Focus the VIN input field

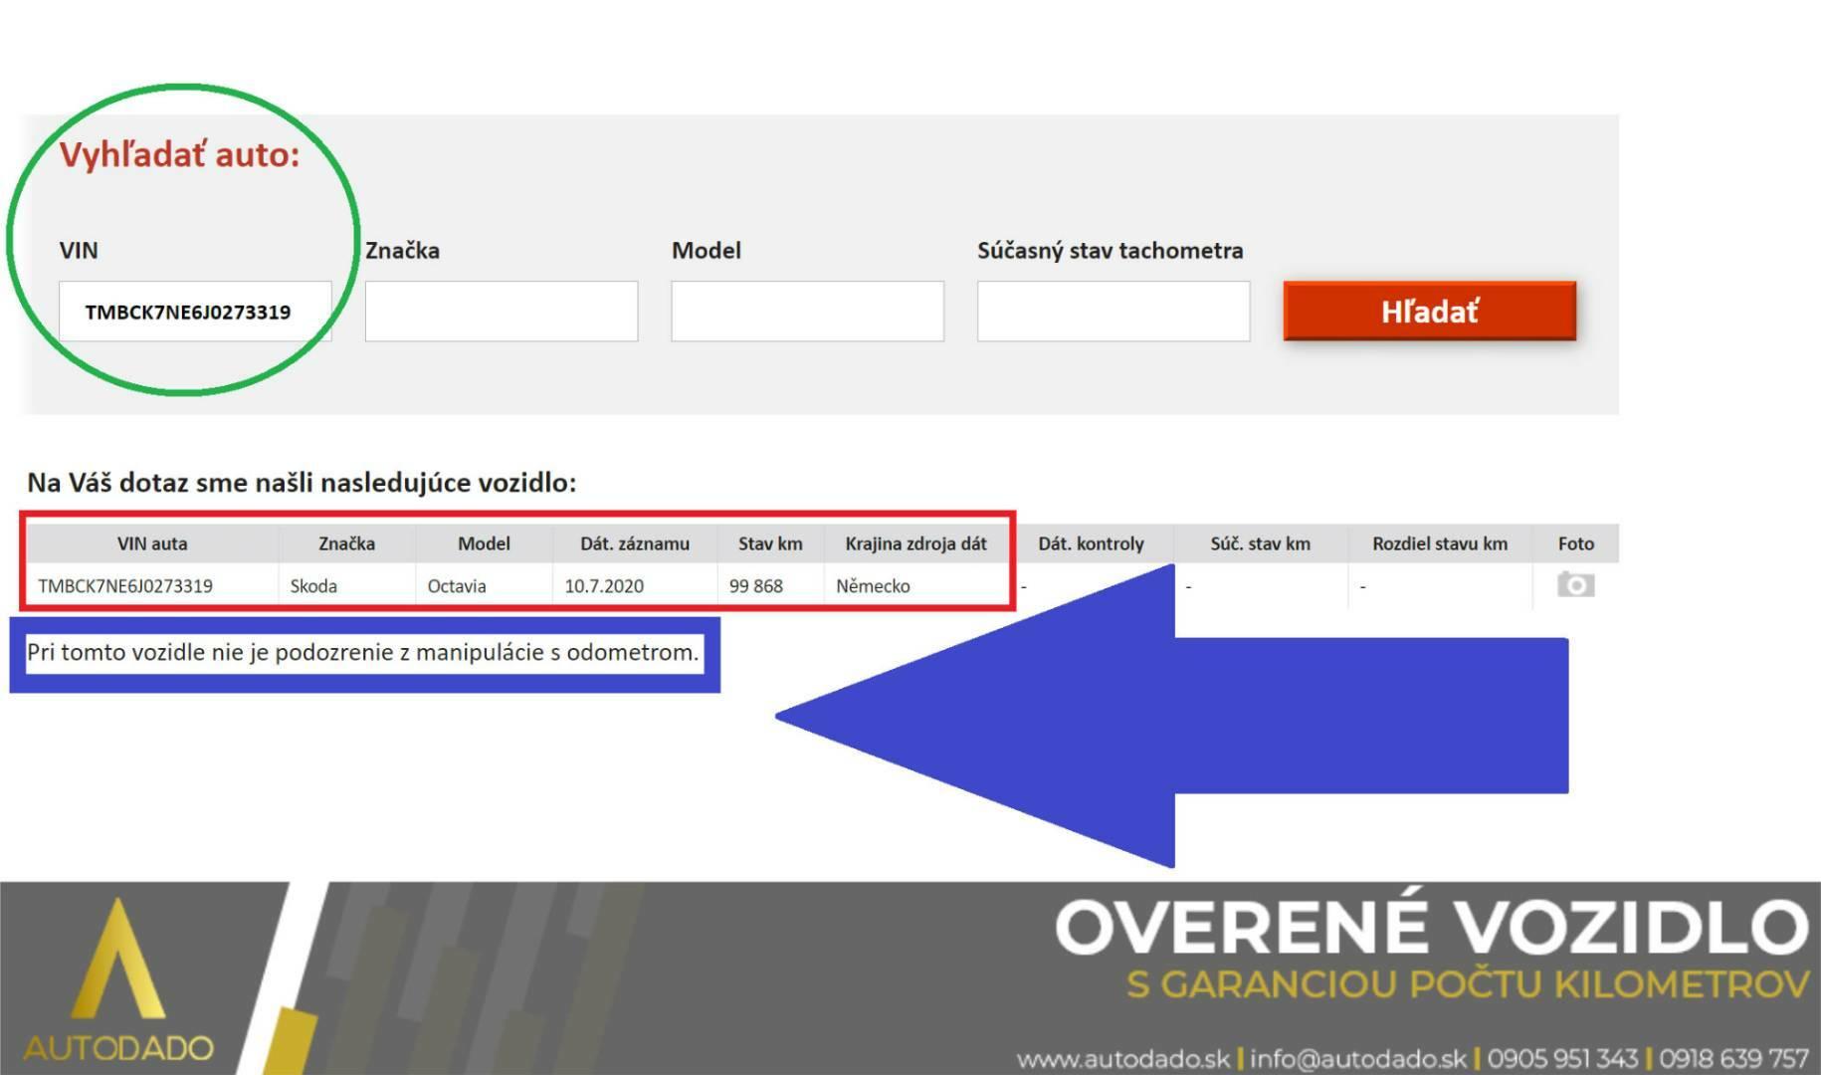point(195,312)
